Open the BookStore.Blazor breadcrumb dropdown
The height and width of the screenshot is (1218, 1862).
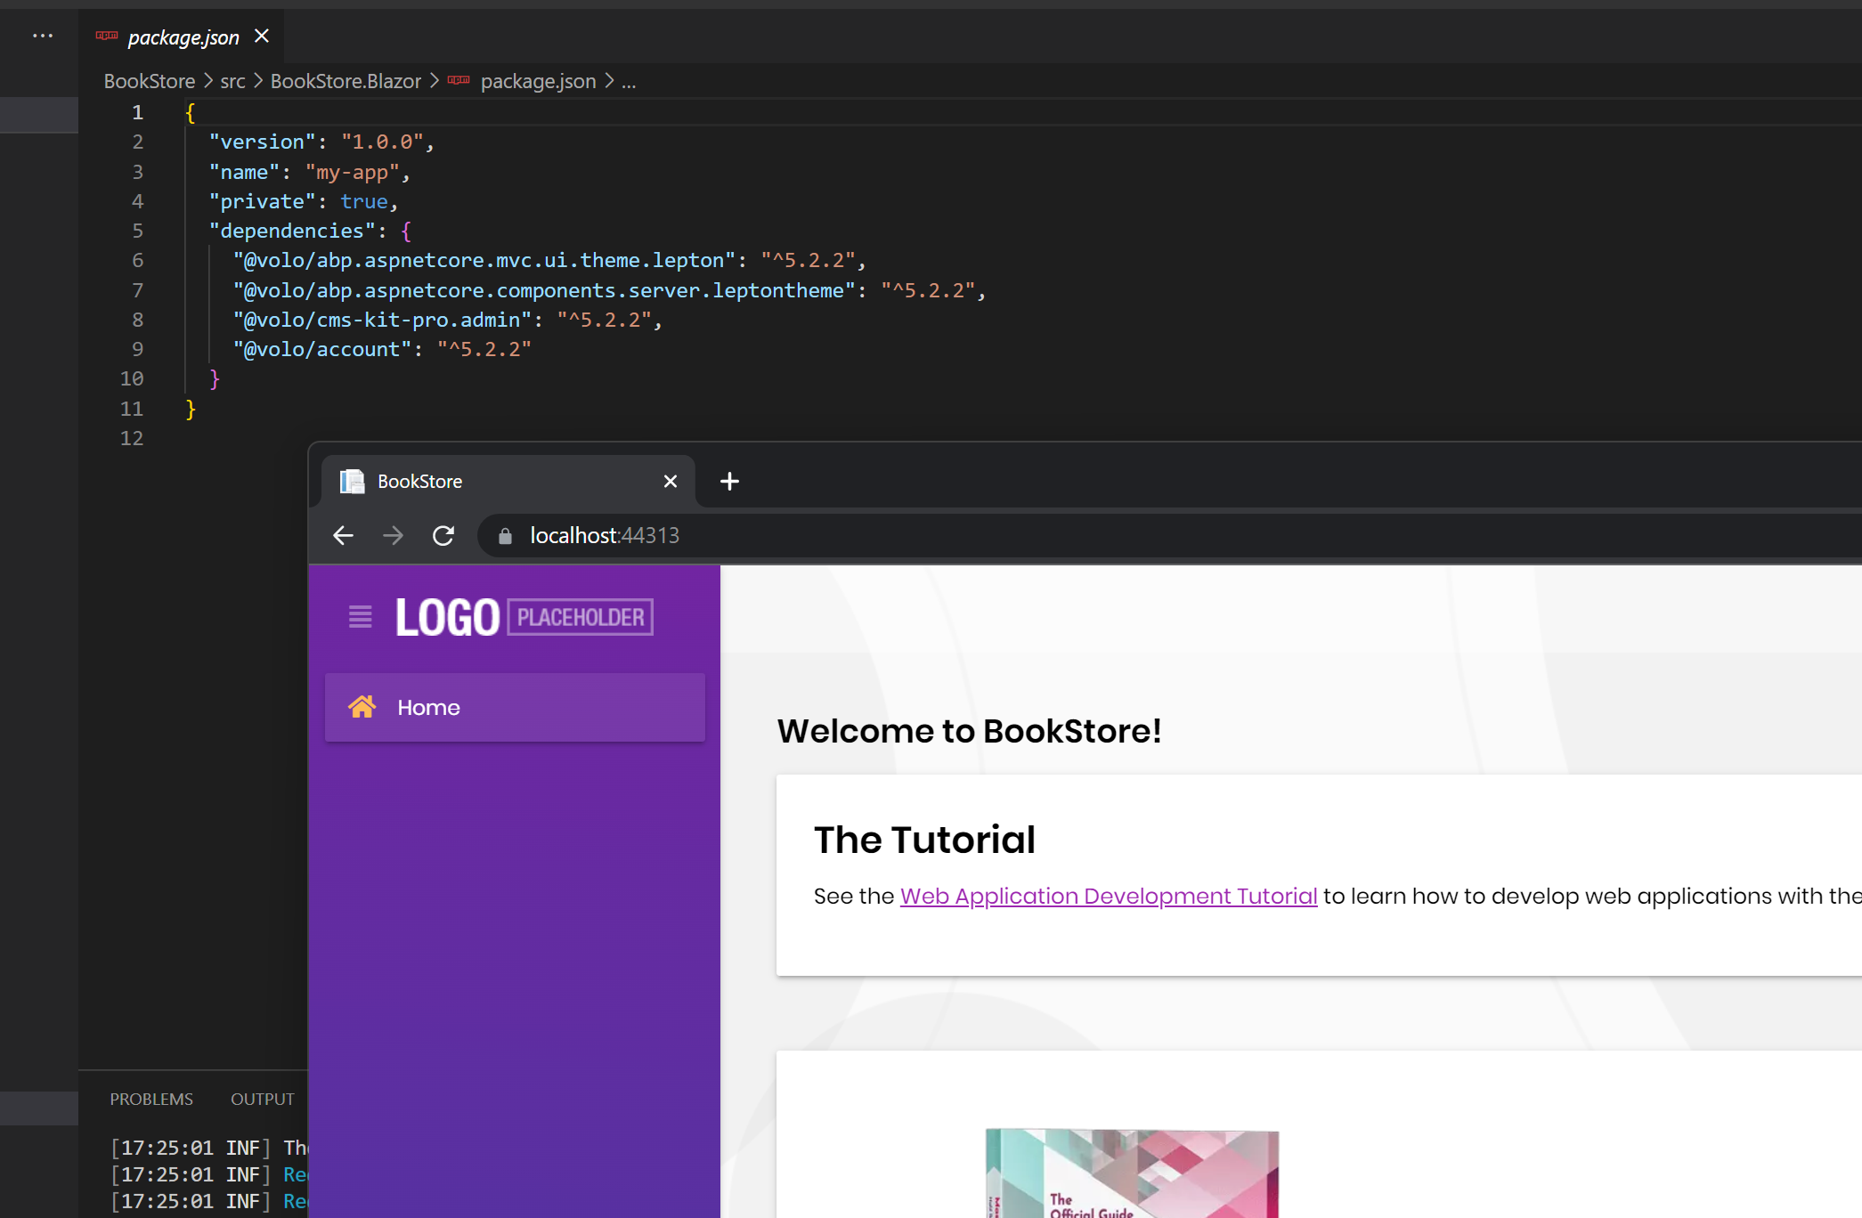click(x=346, y=80)
